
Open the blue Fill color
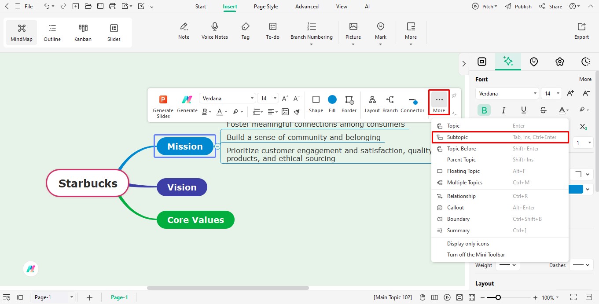click(x=332, y=104)
